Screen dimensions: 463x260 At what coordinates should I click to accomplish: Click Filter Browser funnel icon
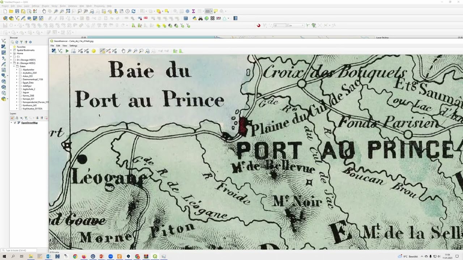[x=21, y=42]
